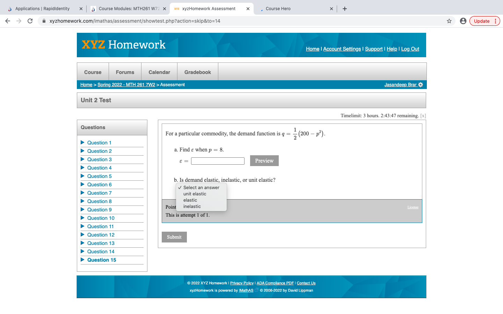Open the Chrome profile avatar menu
This screenshot has height=314, width=503.
pyautogui.click(x=463, y=21)
